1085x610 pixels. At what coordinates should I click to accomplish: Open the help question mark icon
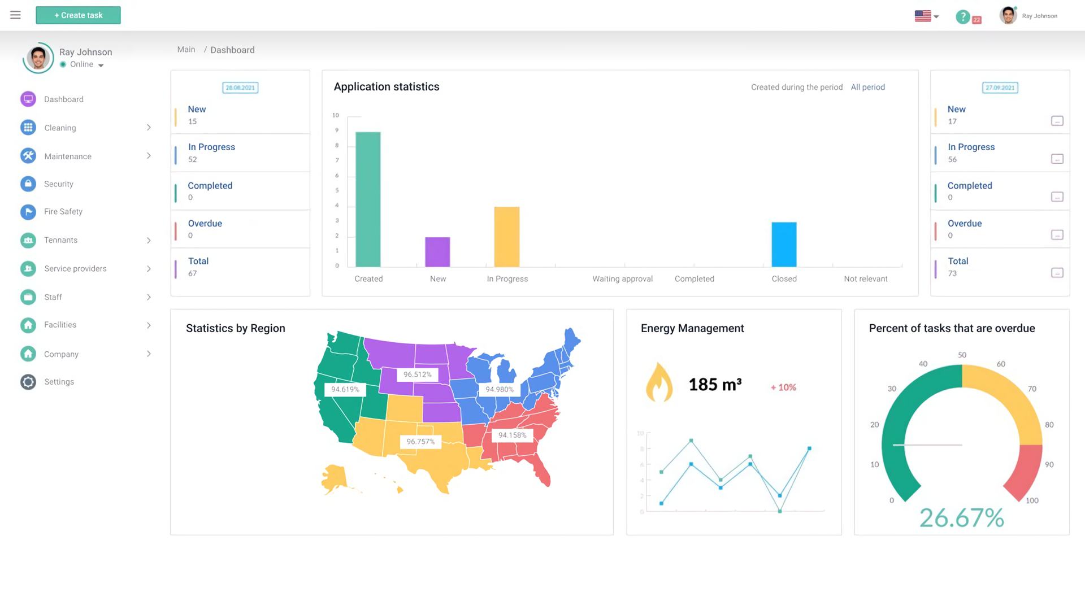tap(962, 17)
